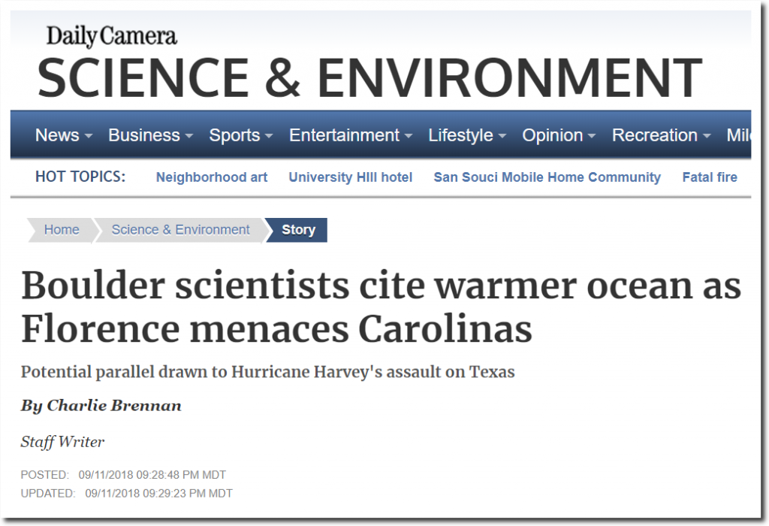Open the partially visible last menu item
The height and width of the screenshot is (526, 769).
click(738, 135)
